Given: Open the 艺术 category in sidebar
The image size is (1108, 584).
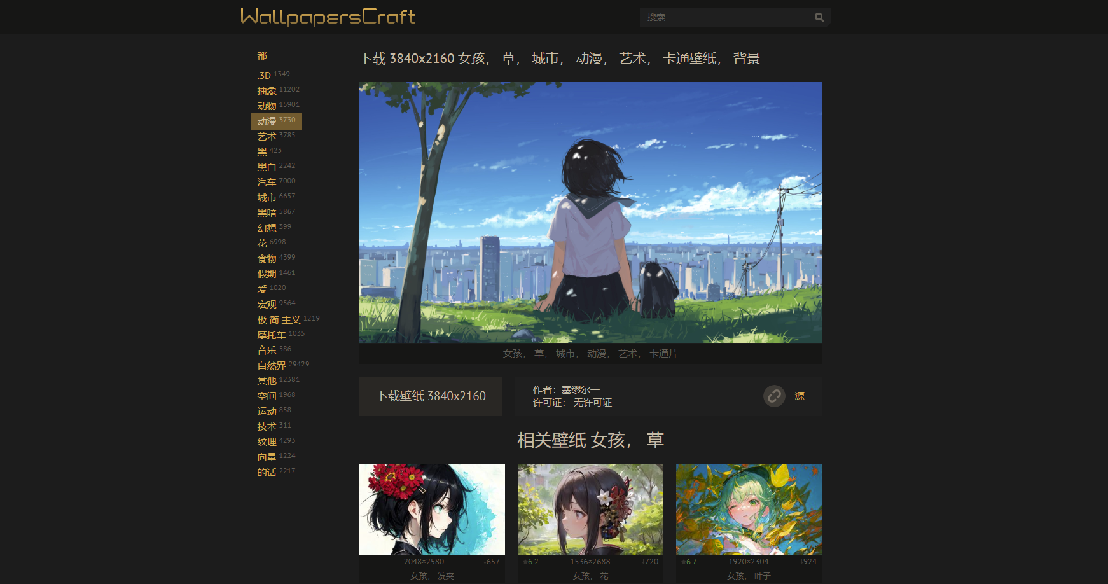Looking at the screenshot, I should coord(267,136).
